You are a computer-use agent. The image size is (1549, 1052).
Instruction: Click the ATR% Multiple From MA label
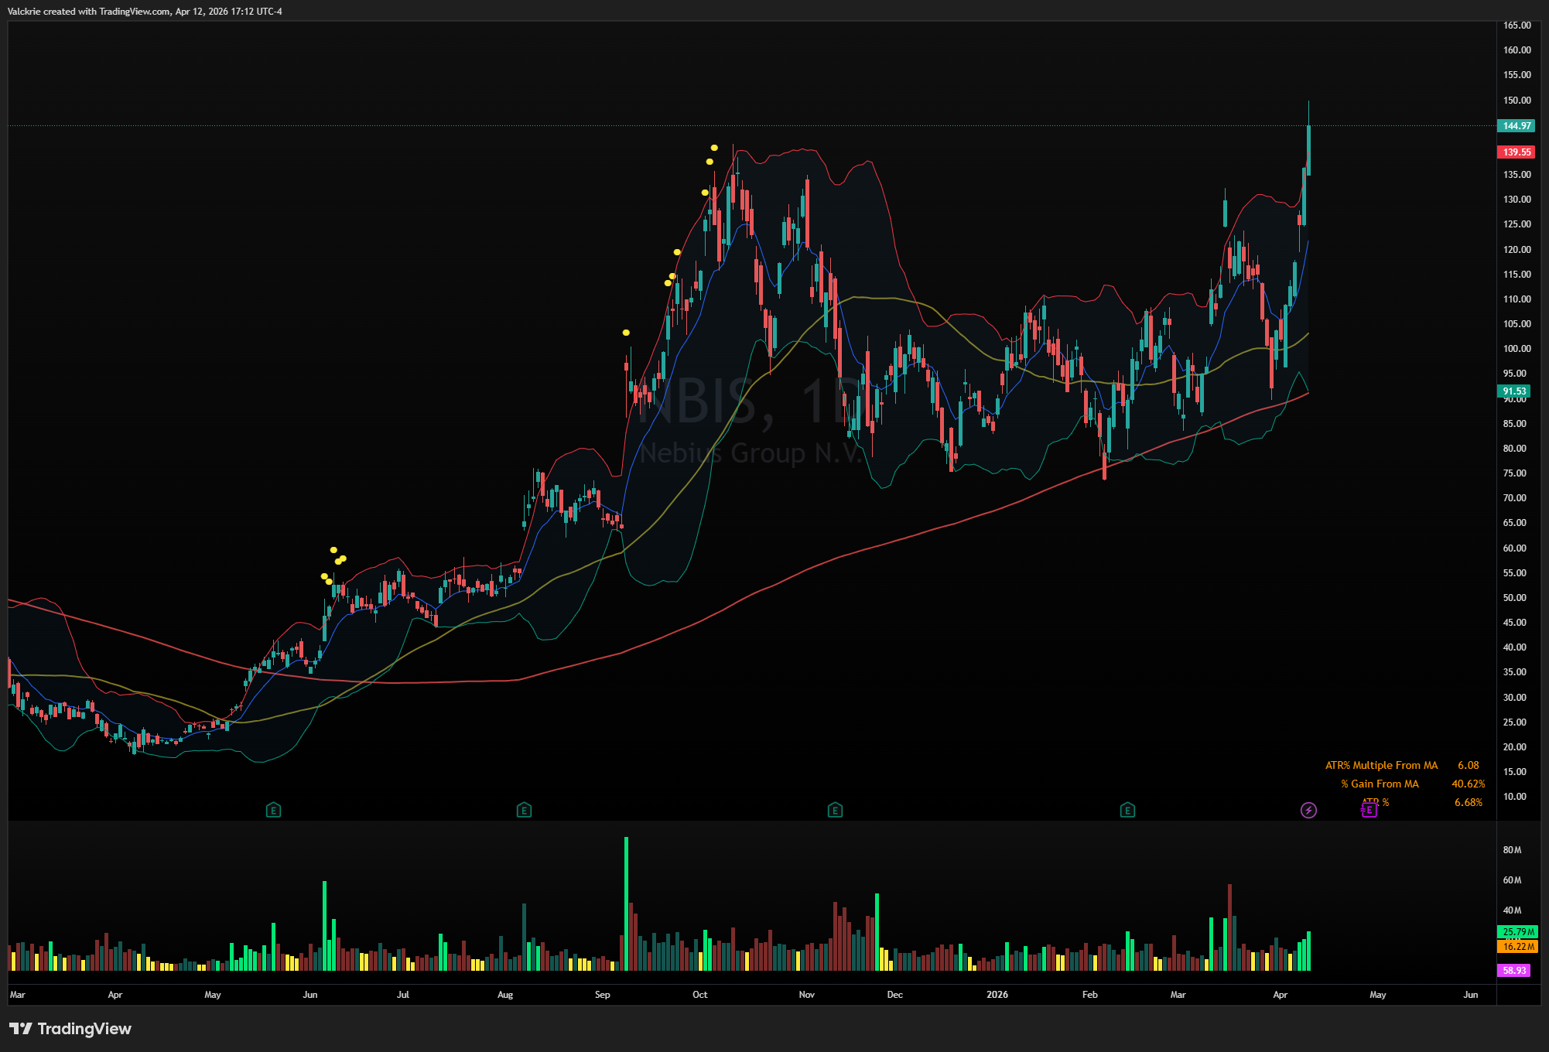[1381, 765]
